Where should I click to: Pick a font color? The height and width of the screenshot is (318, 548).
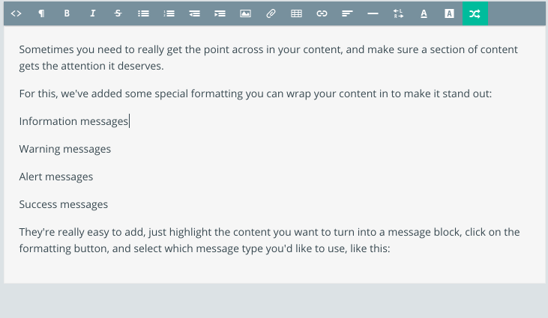click(x=424, y=13)
